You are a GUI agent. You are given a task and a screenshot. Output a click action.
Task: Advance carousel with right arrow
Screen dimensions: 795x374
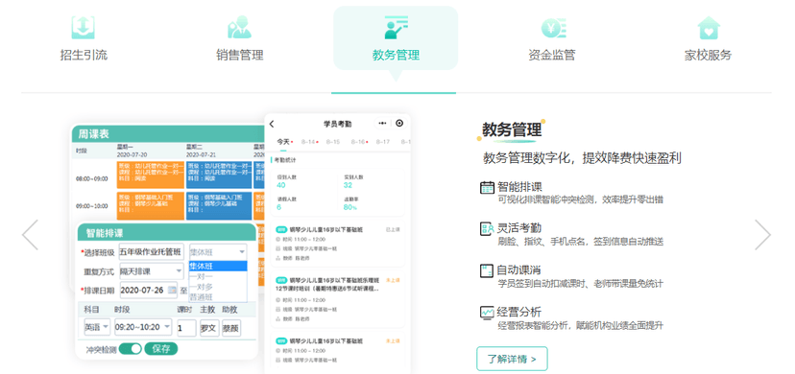(x=762, y=234)
